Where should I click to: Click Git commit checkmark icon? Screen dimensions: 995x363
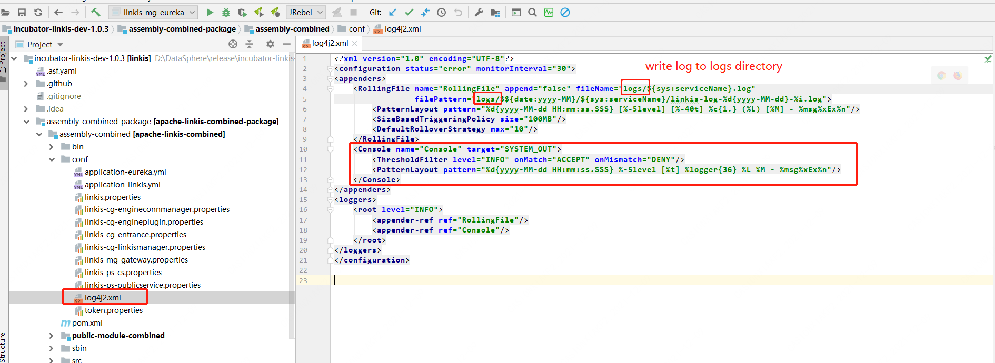409,12
